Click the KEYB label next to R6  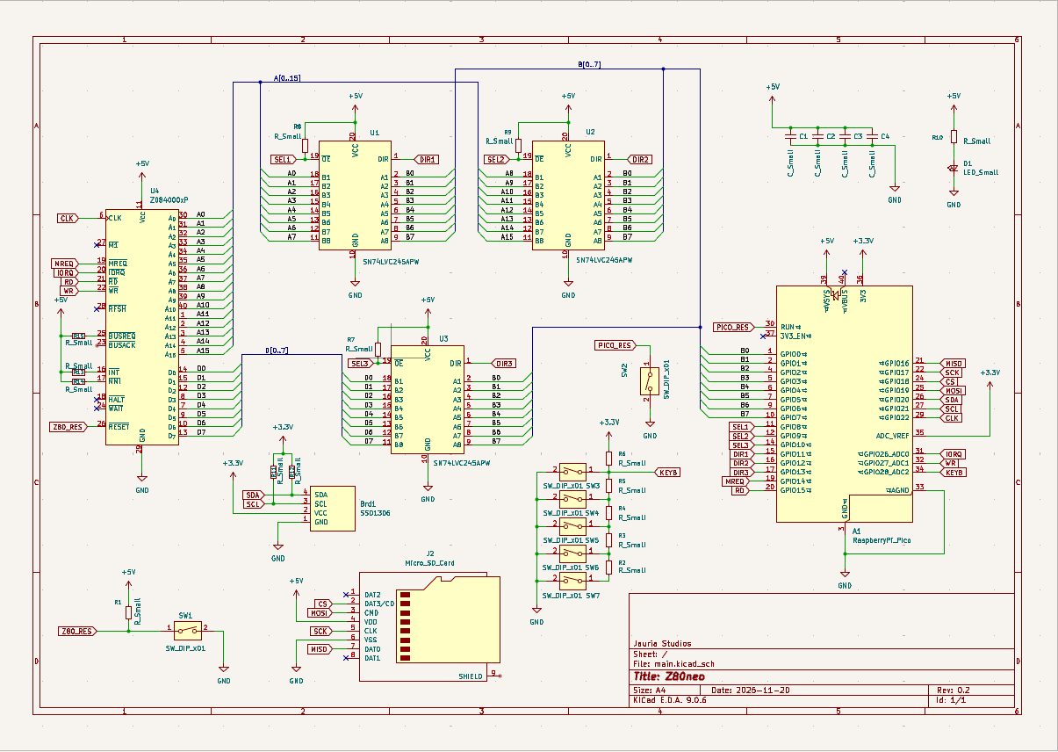pos(669,472)
